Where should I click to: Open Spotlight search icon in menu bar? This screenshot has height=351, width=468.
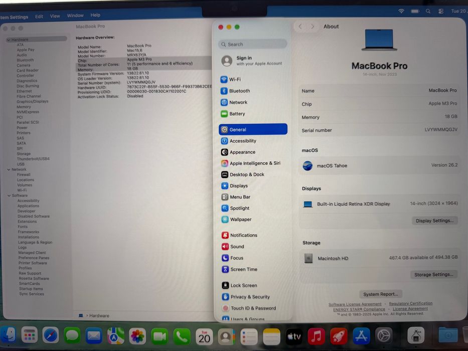(428, 11)
